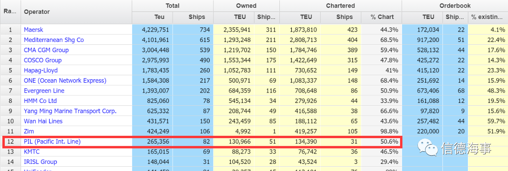Sort by Orderbook Ships column header
Screen dimensions: 508x171
pyautogui.click(x=455, y=17)
